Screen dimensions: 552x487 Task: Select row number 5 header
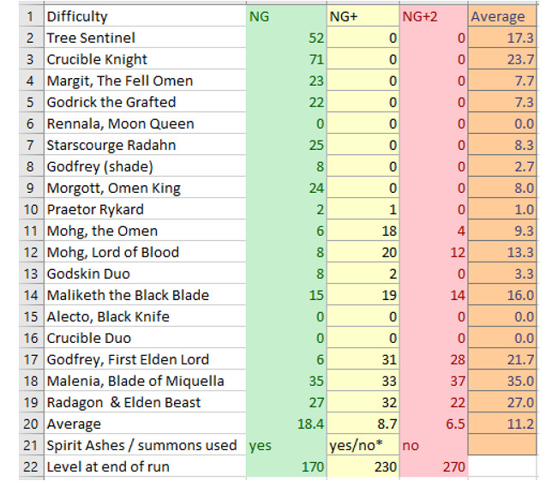[x=28, y=102]
